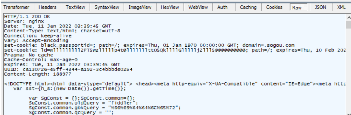Open the Headers inspector tab

pyautogui.click(x=47, y=7)
